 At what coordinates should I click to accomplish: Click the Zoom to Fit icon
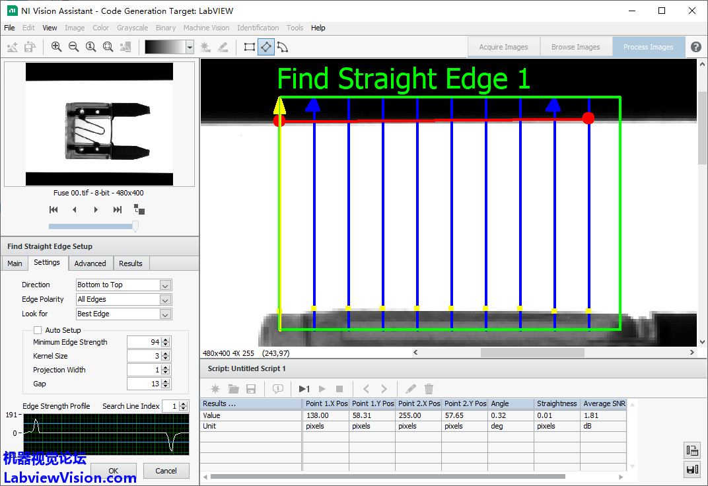[x=108, y=47]
